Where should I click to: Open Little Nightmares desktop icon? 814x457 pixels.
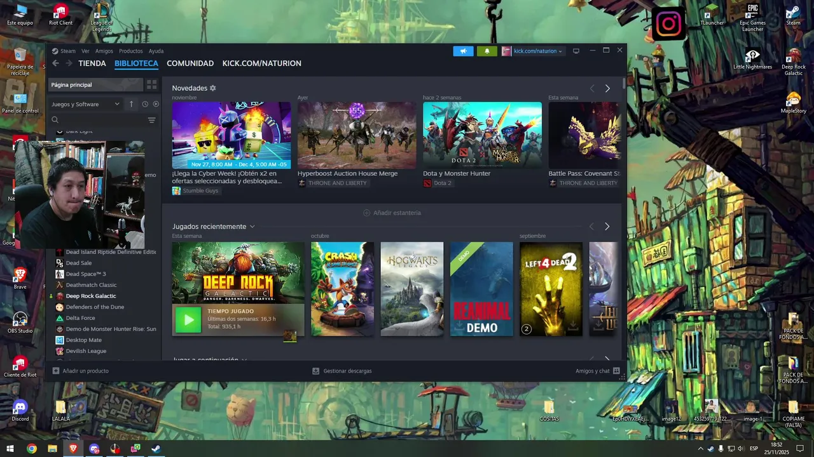pos(752,60)
